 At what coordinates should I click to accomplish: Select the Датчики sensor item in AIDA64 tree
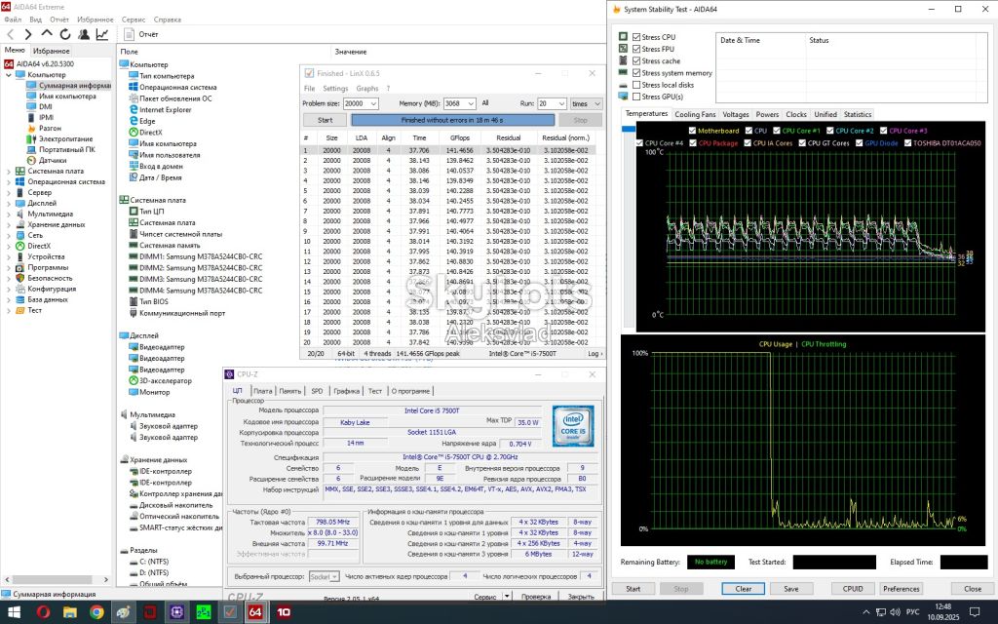[x=53, y=161]
